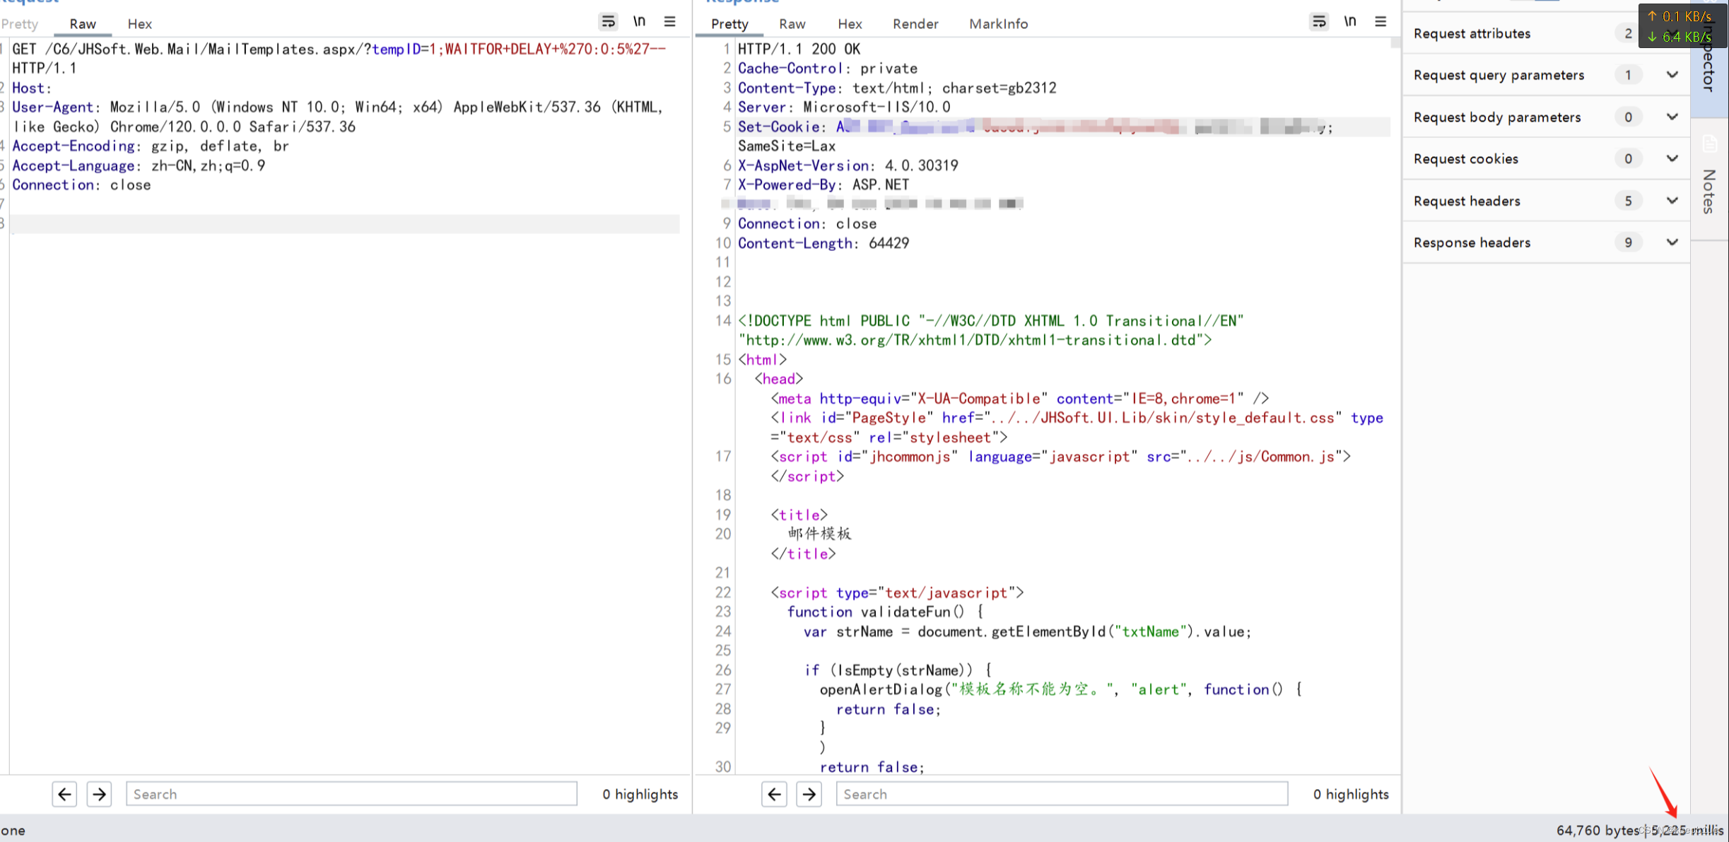Viewport: 1729px width, 842px height.
Task: Open Response Render tab
Action: (x=915, y=24)
